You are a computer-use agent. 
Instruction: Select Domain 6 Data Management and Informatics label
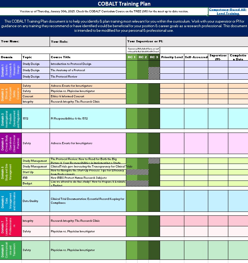[x=11, y=201]
